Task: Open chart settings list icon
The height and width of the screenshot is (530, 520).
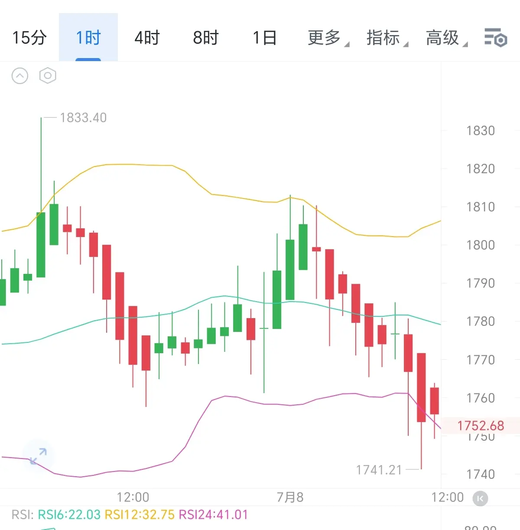Action: (x=496, y=37)
